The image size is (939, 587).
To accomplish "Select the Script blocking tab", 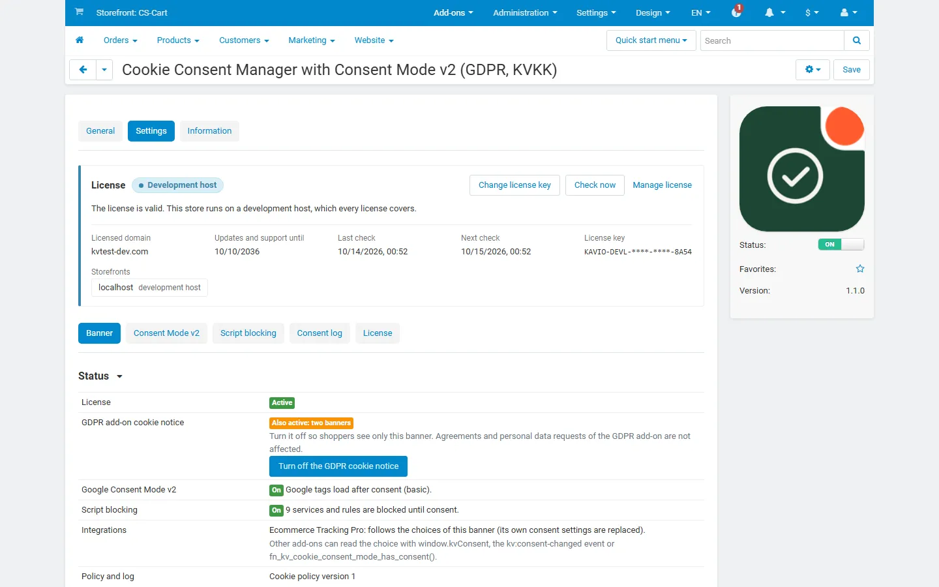I will pyautogui.click(x=248, y=333).
